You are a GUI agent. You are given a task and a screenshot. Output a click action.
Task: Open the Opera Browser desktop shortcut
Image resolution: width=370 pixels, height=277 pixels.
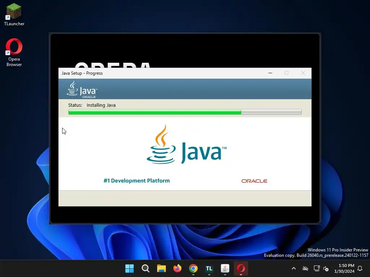point(14,53)
